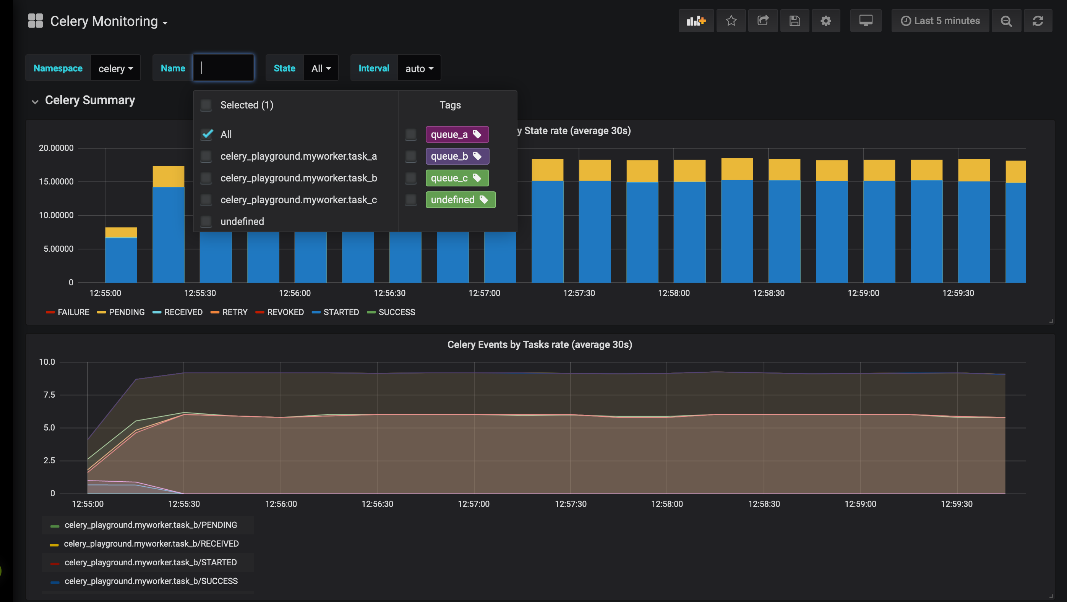This screenshot has width=1067, height=602.
Task: Open Last 5 minutes time picker
Action: [x=940, y=21]
